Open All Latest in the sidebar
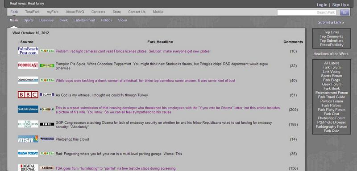357x171 pixels. click(x=332, y=63)
